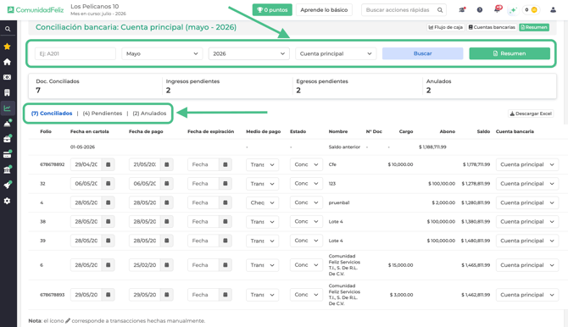
Task: Click the Buscar button
Action: [x=423, y=53]
